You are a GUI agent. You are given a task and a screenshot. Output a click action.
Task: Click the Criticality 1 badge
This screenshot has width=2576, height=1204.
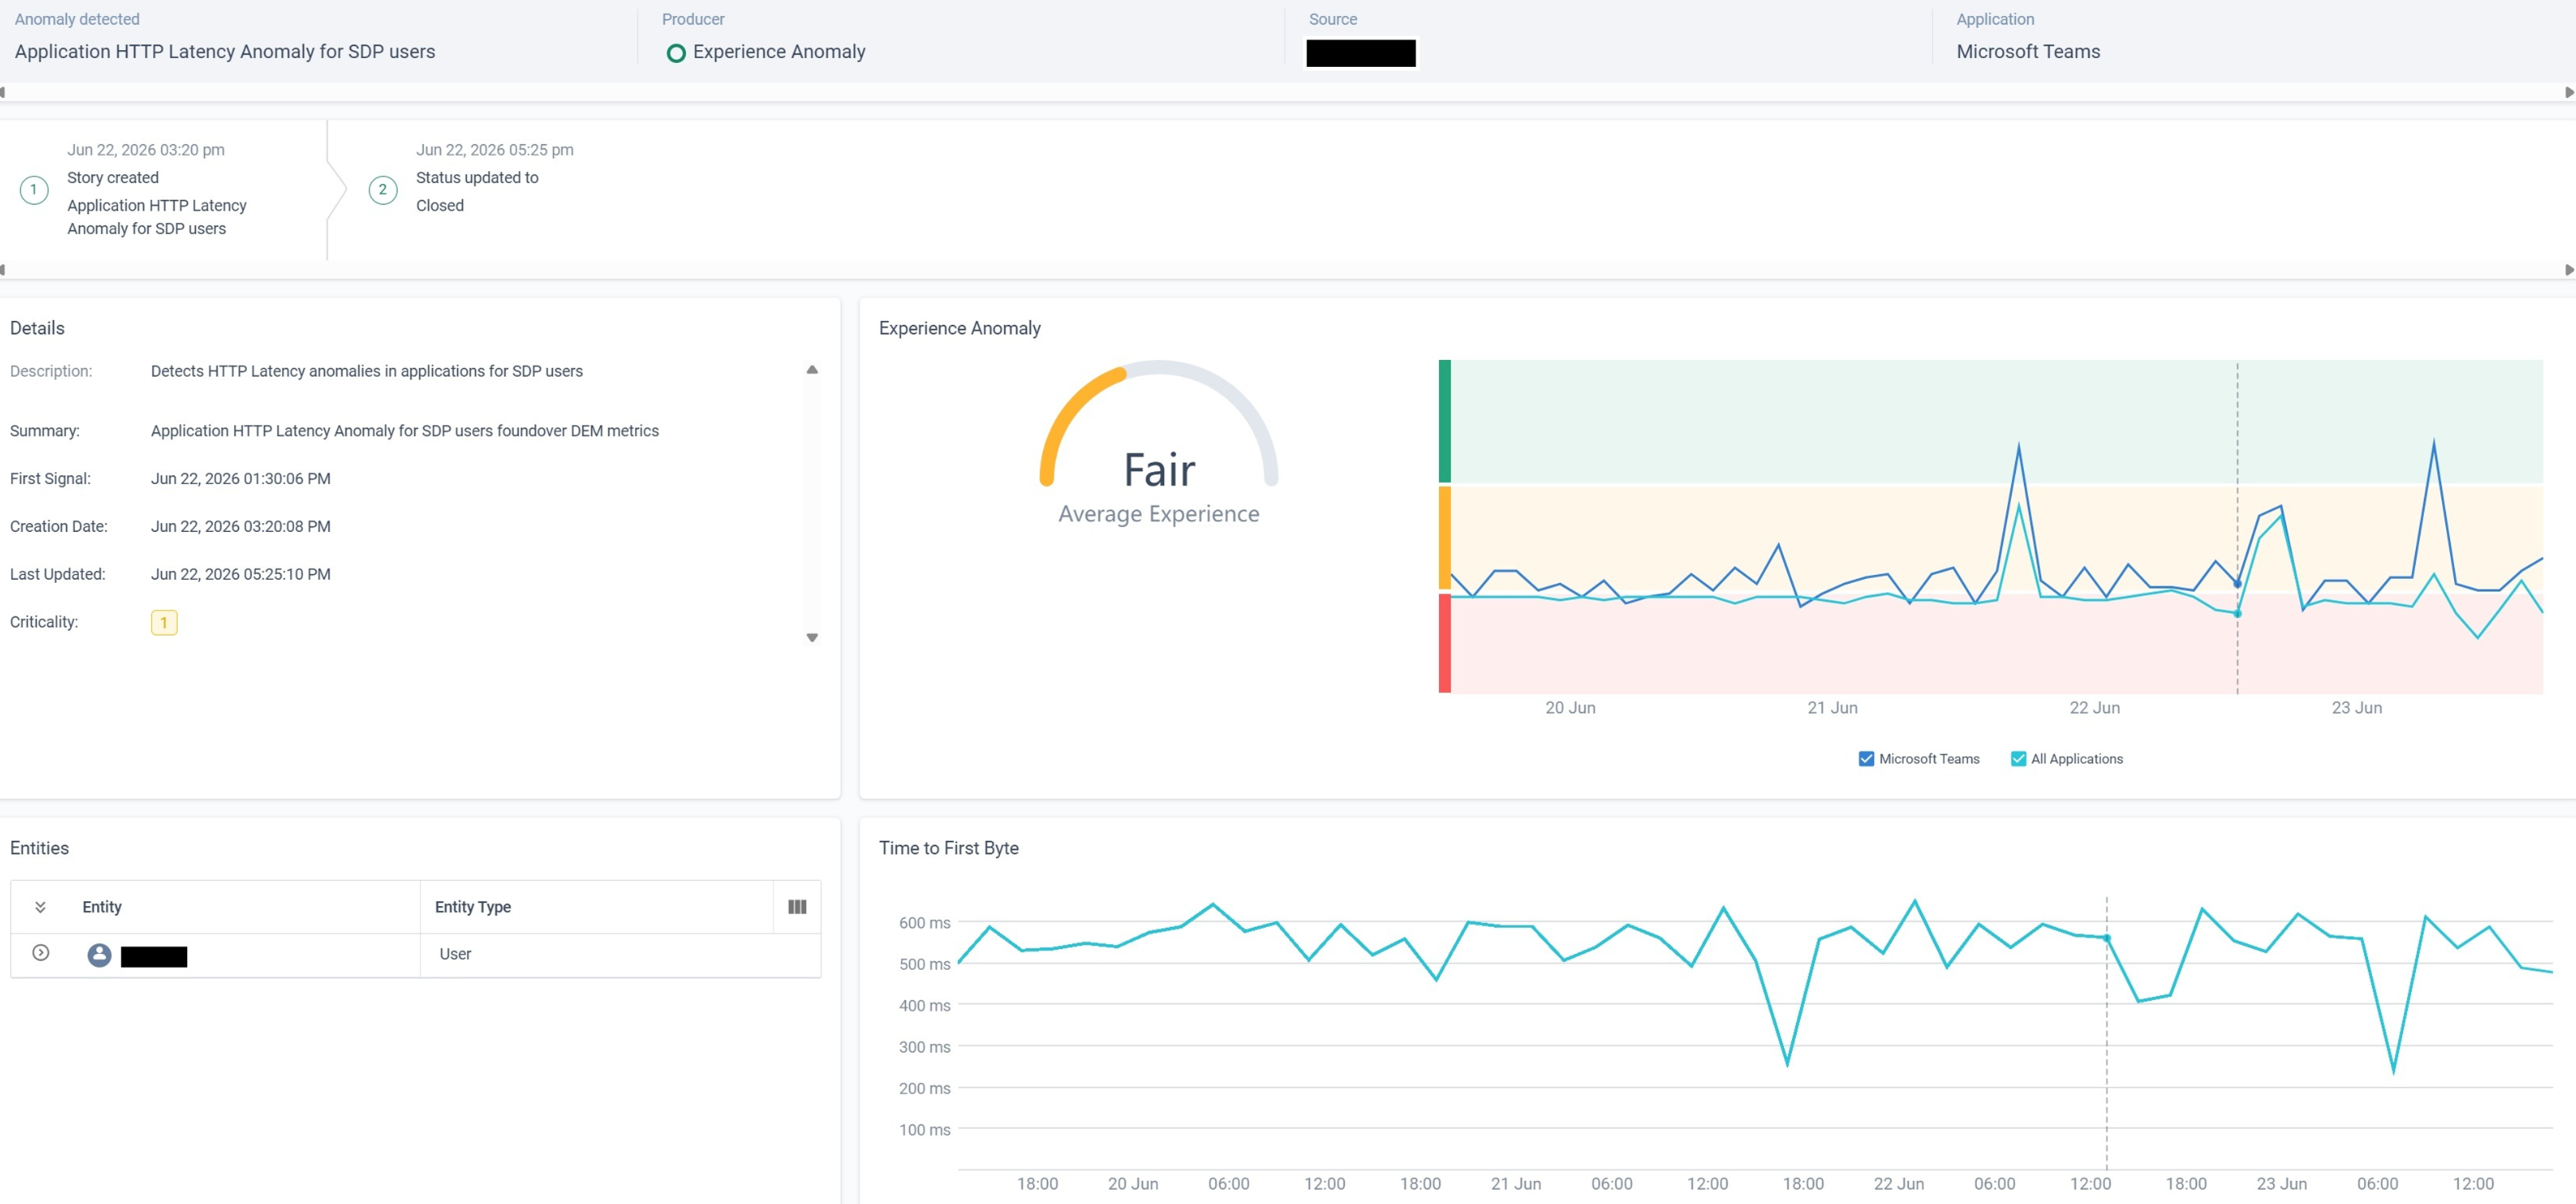coord(164,623)
